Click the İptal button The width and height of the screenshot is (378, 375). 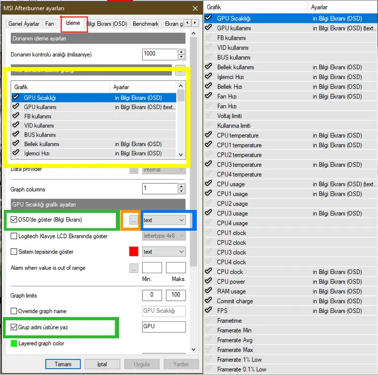102,364
